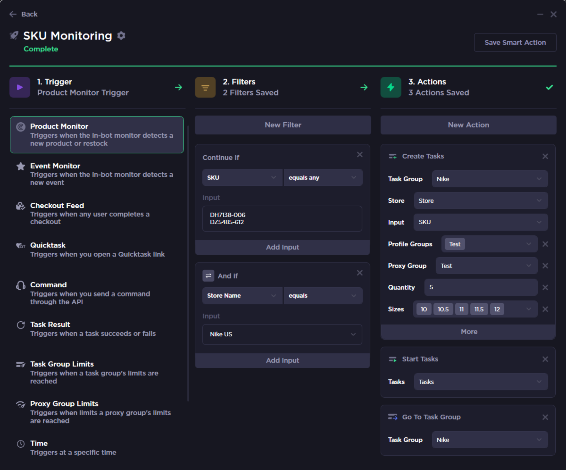
Task: Click Start Tasks action icon
Action: click(x=393, y=359)
